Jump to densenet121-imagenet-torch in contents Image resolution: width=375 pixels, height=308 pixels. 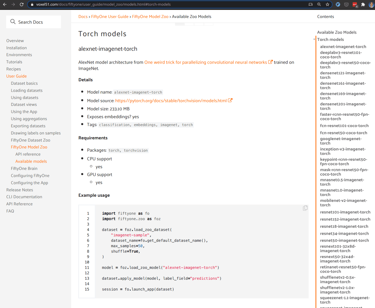(x=343, y=75)
